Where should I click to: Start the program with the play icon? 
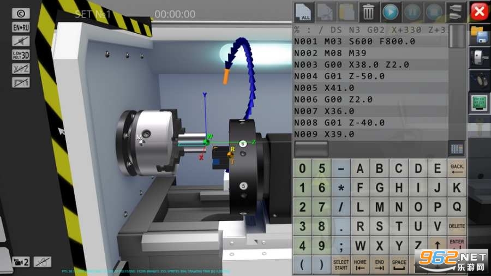[x=390, y=12]
